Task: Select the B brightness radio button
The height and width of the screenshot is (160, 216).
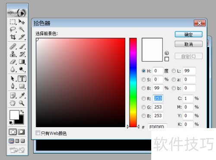Action: click(143, 88)
